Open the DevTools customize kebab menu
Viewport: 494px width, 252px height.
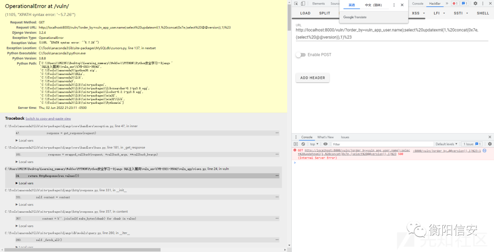coord(483,4)
